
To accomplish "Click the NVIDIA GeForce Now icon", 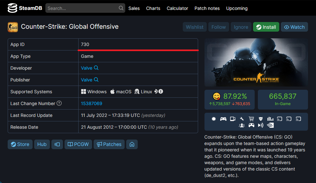I will (x=270, y=126).
